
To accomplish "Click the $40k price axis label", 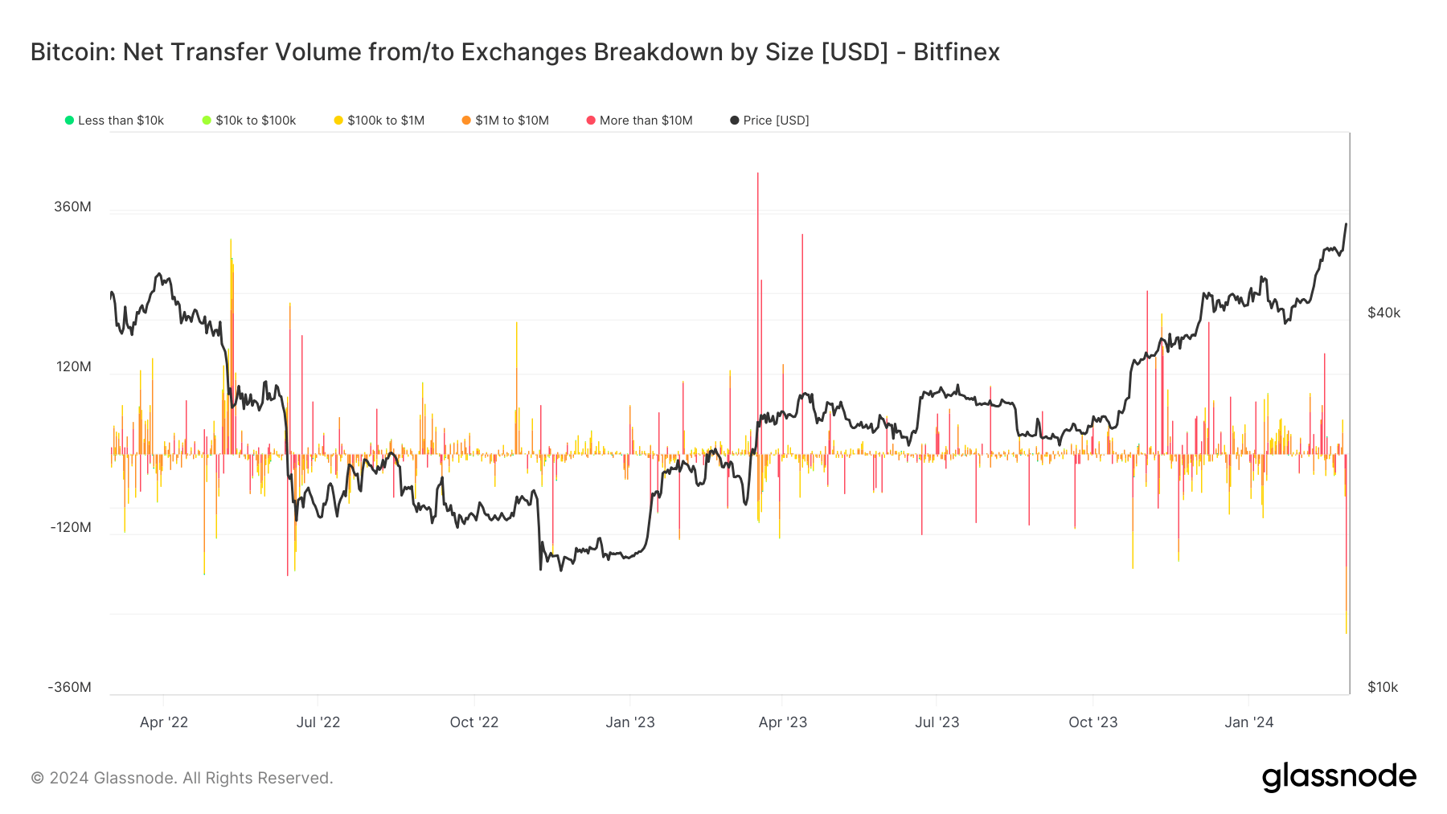I will pos(1383,313).
